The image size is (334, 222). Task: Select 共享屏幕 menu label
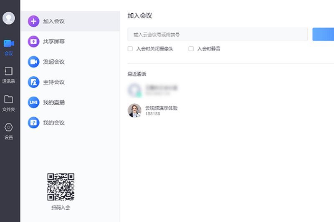click(x=54, y=41)
